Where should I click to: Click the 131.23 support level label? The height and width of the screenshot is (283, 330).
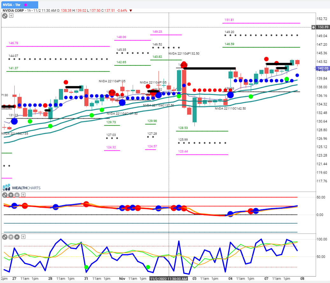click(13, 115)
